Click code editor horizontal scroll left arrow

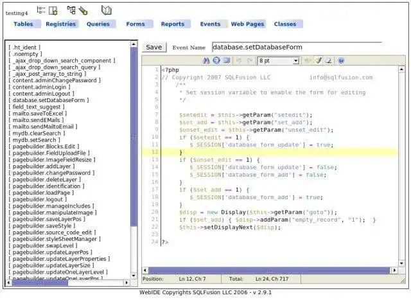145,270
